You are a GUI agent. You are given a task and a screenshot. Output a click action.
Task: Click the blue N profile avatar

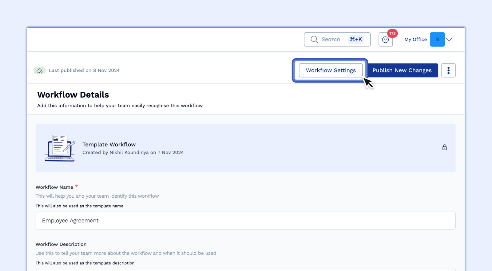click(x=437, y=39)
